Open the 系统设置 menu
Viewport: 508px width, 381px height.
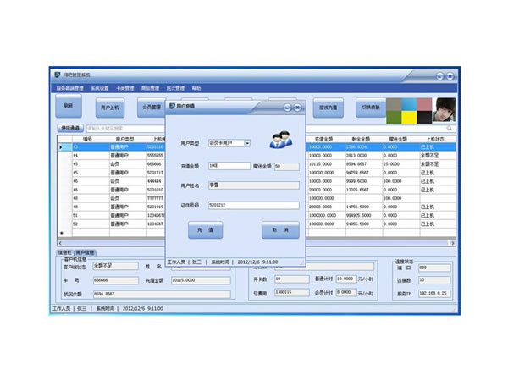[x=100, y=88]
